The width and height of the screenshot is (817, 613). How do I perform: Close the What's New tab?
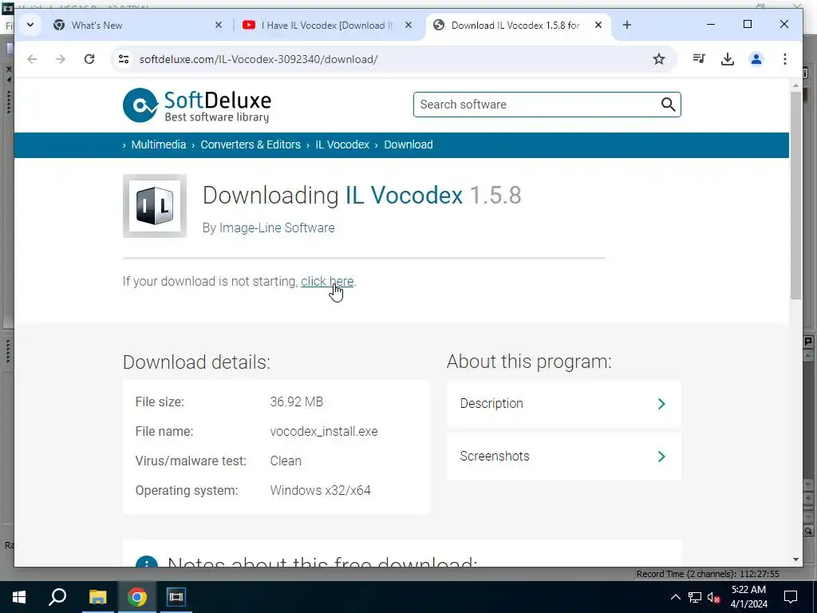(219, 25)
